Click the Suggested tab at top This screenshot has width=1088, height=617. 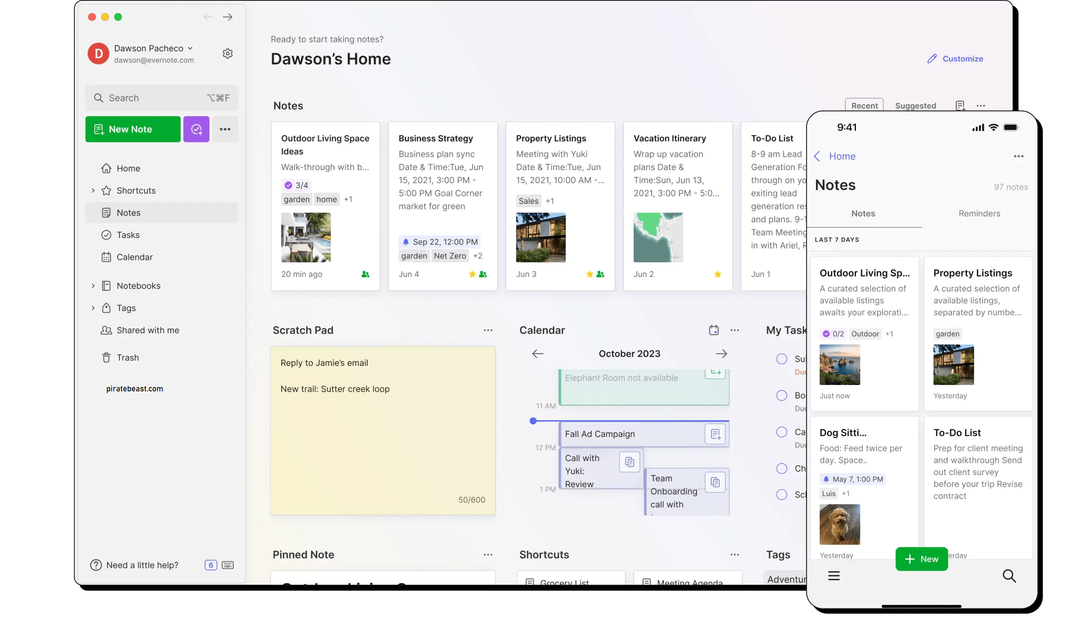[915, 105]
